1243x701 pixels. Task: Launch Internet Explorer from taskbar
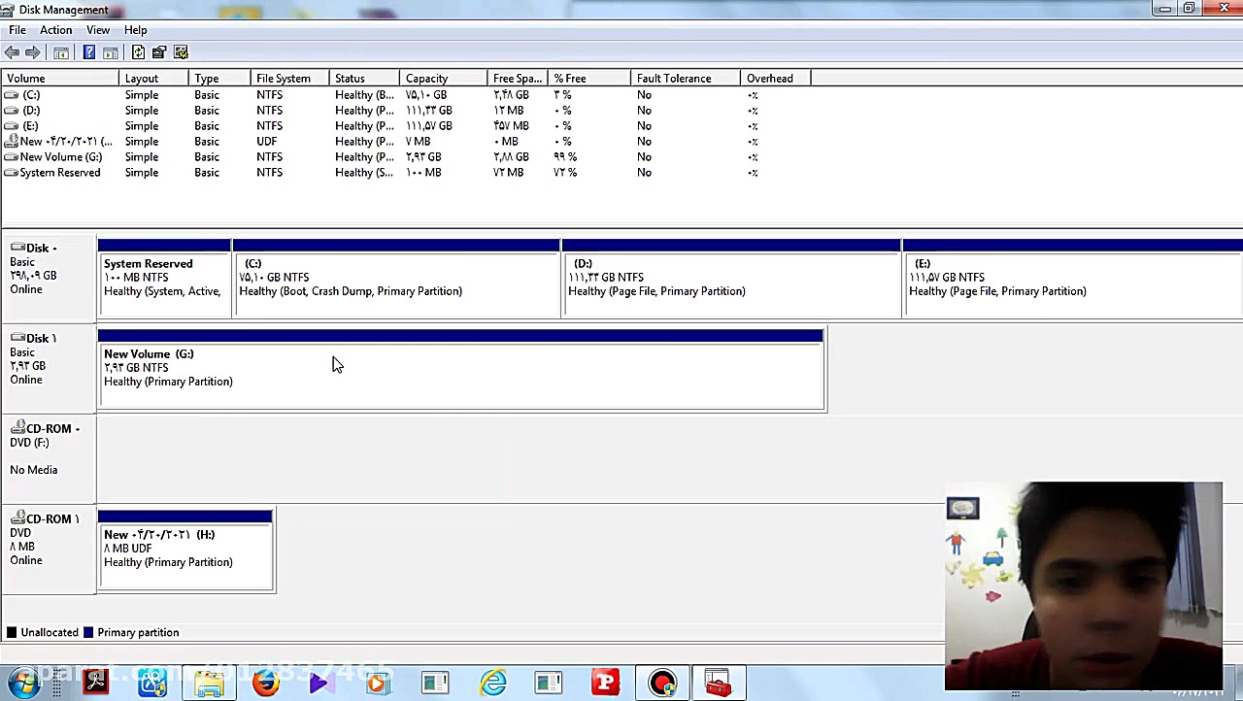coord(493,683)
